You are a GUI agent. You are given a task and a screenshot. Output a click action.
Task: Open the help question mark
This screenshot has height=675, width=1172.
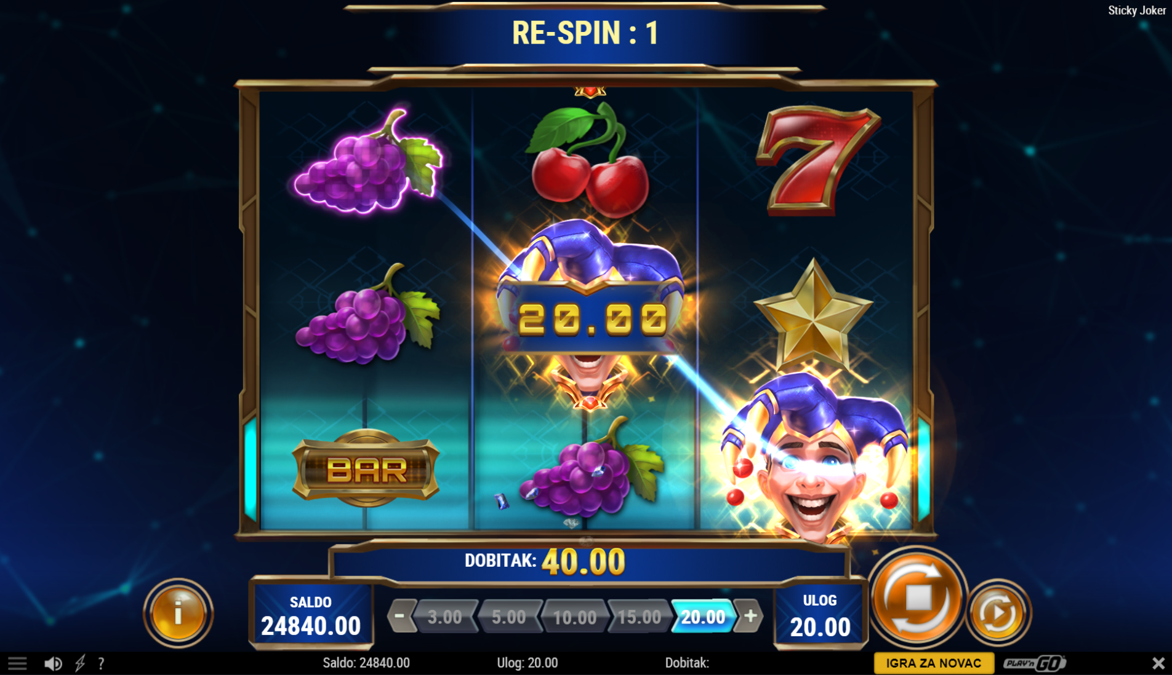[x=101, y=663]
